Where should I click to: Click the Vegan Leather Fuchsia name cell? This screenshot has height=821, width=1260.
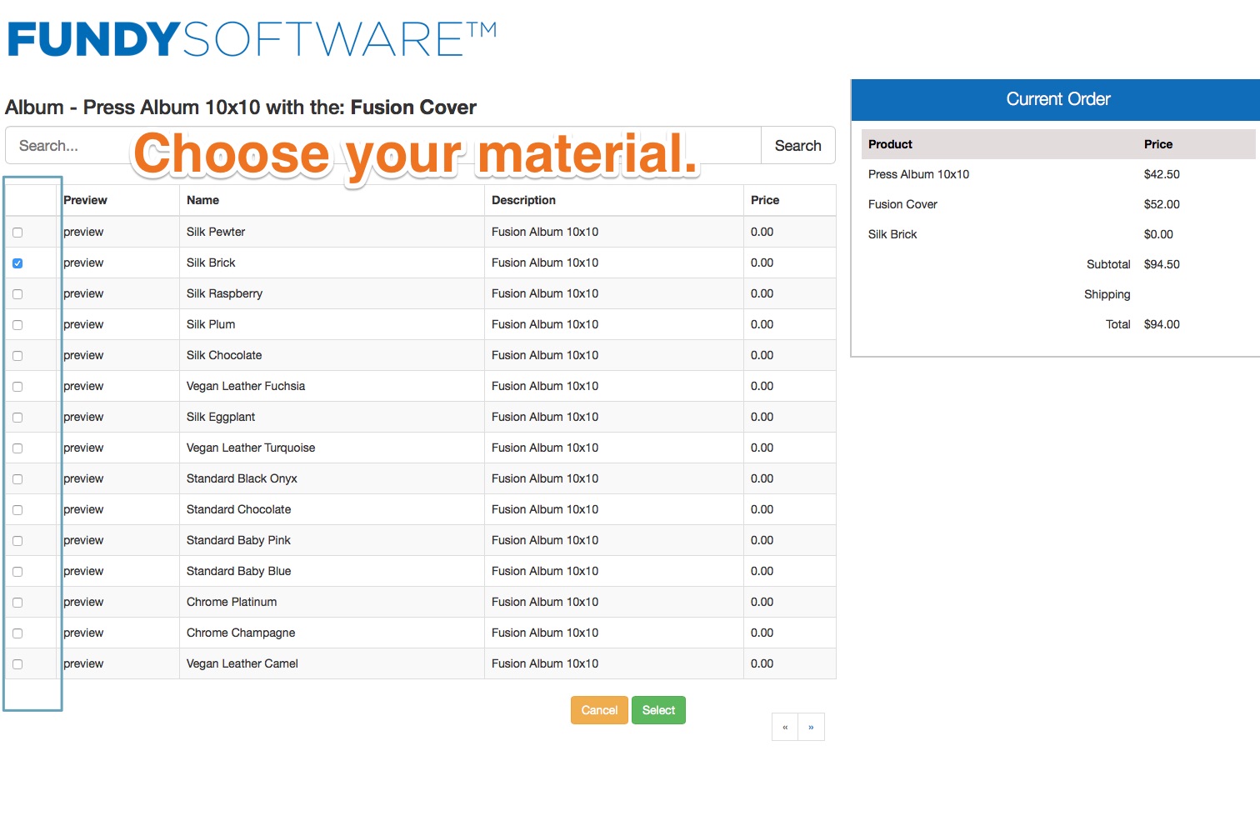pos(332,386)
